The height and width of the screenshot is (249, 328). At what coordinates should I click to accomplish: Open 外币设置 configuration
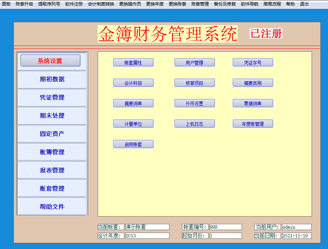tap(195, 104)
